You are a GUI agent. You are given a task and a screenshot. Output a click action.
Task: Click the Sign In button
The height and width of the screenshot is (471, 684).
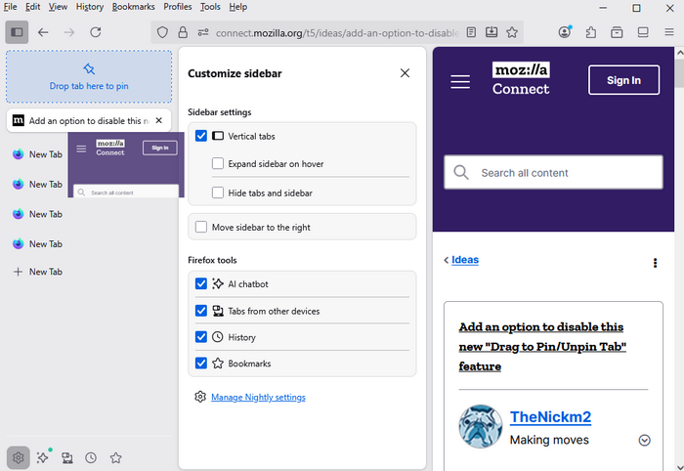(x=623, y=80)
